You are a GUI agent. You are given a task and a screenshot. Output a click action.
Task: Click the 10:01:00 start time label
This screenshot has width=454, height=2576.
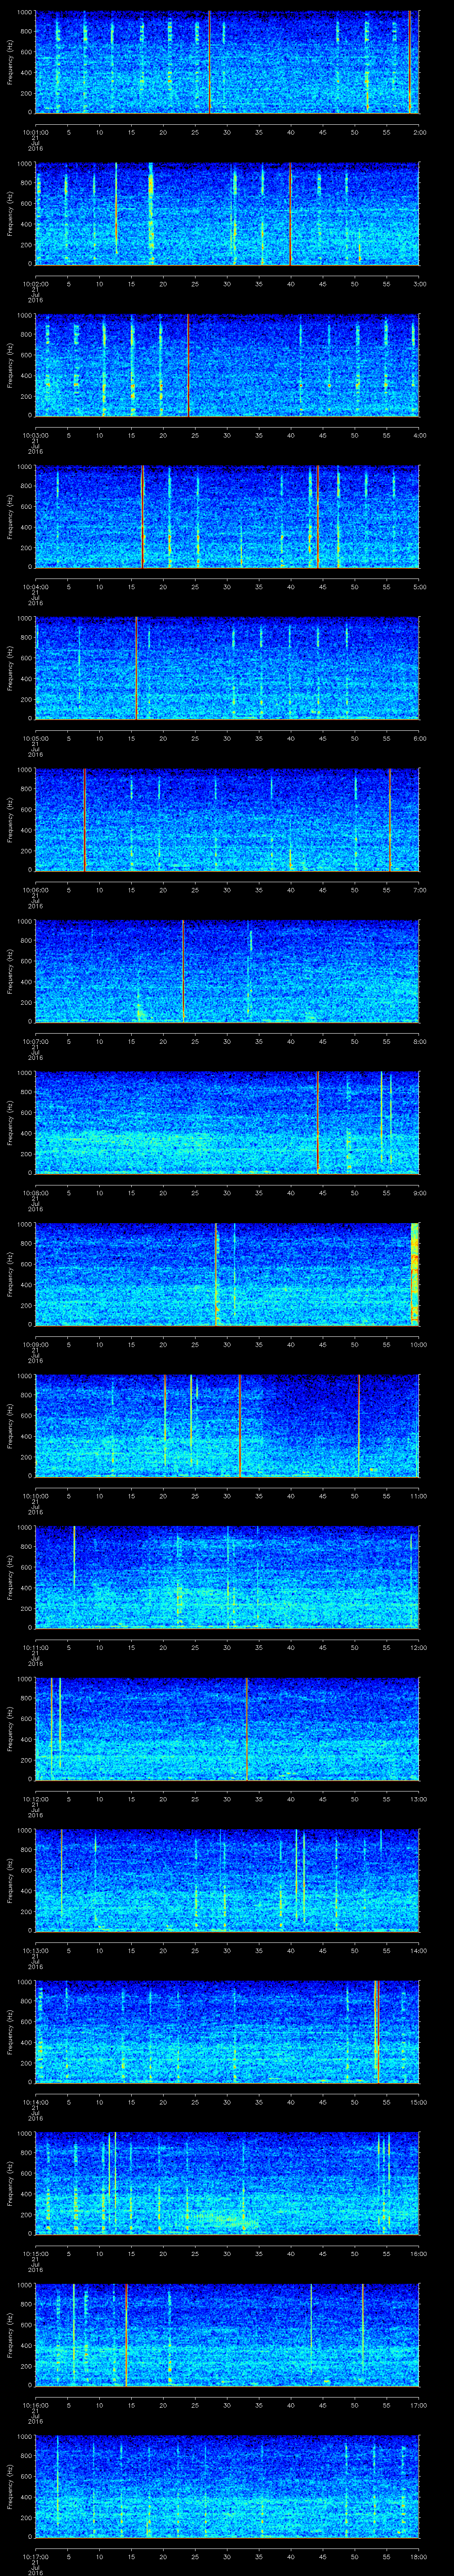(36, 132)
